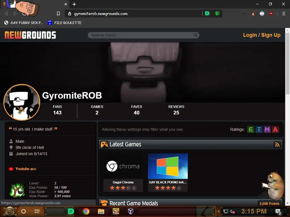The width and height of the screenshot is (290, 217).
Task: Click the search magnifier icon
Action: [x=195, y=35]
